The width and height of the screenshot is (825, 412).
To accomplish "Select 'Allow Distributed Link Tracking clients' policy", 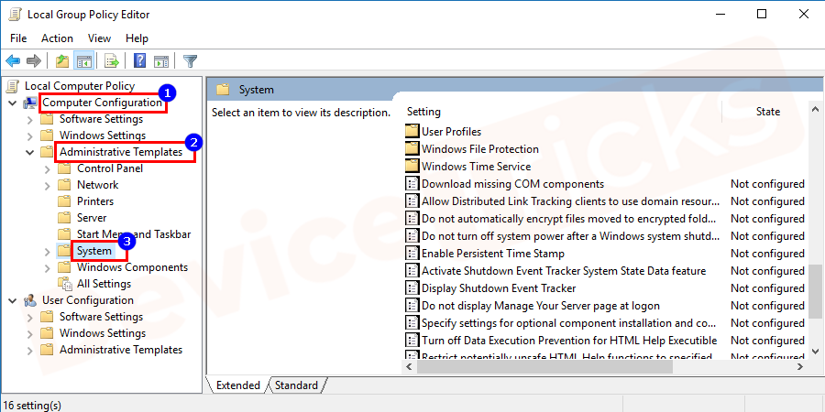I will pyautogui.click(x=570, y=201).
